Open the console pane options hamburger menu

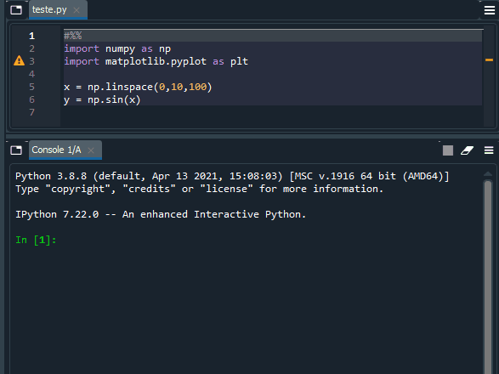click(x=489, y=150)
